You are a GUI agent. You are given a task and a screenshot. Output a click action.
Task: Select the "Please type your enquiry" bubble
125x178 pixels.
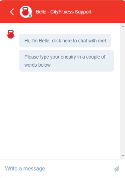66,61
